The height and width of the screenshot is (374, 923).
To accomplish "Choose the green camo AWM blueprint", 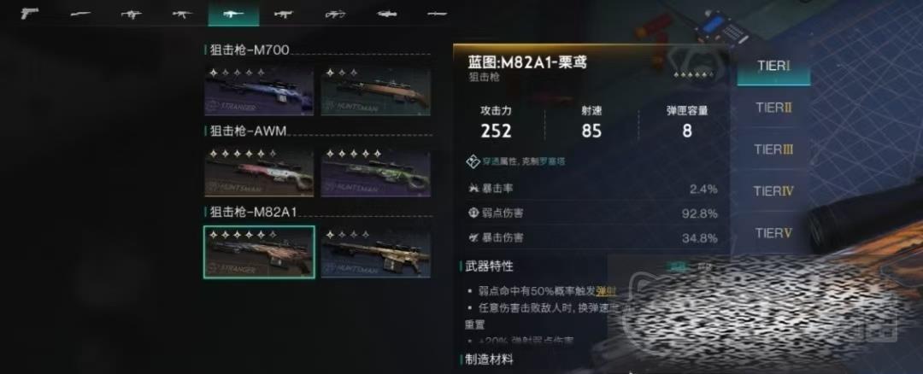I will click(x=375, y=172).
